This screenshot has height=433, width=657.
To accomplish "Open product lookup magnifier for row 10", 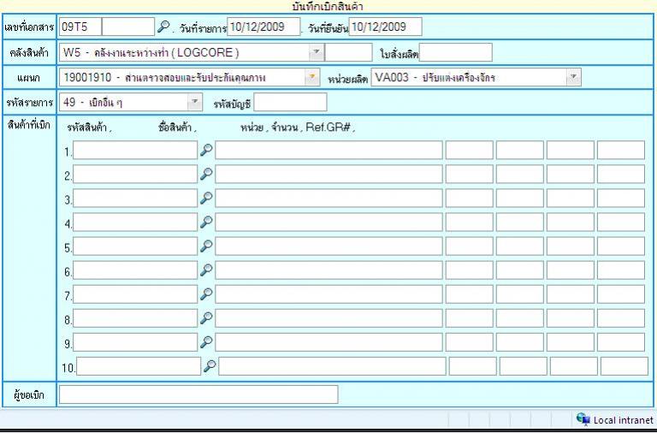I will [x=210, y=366].
